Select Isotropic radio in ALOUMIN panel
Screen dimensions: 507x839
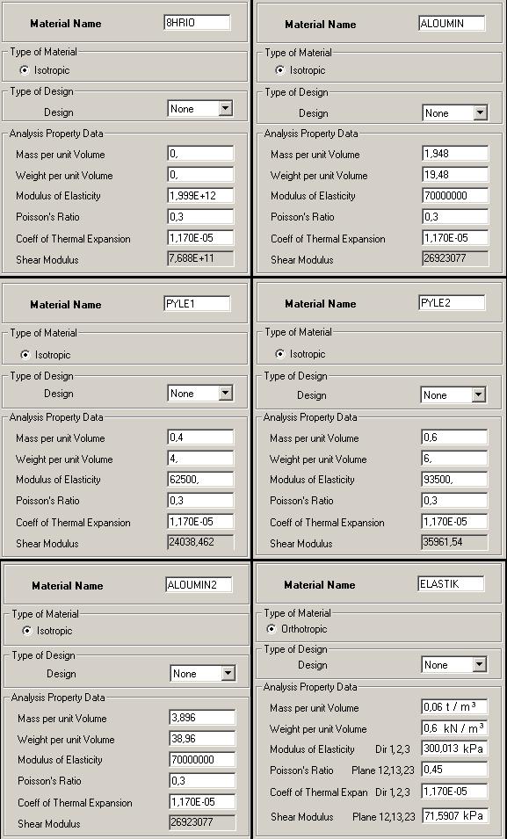point(279,70)
